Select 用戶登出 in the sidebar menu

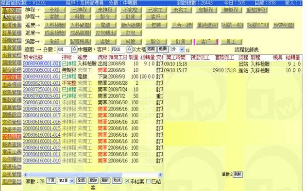click(12, 182)
